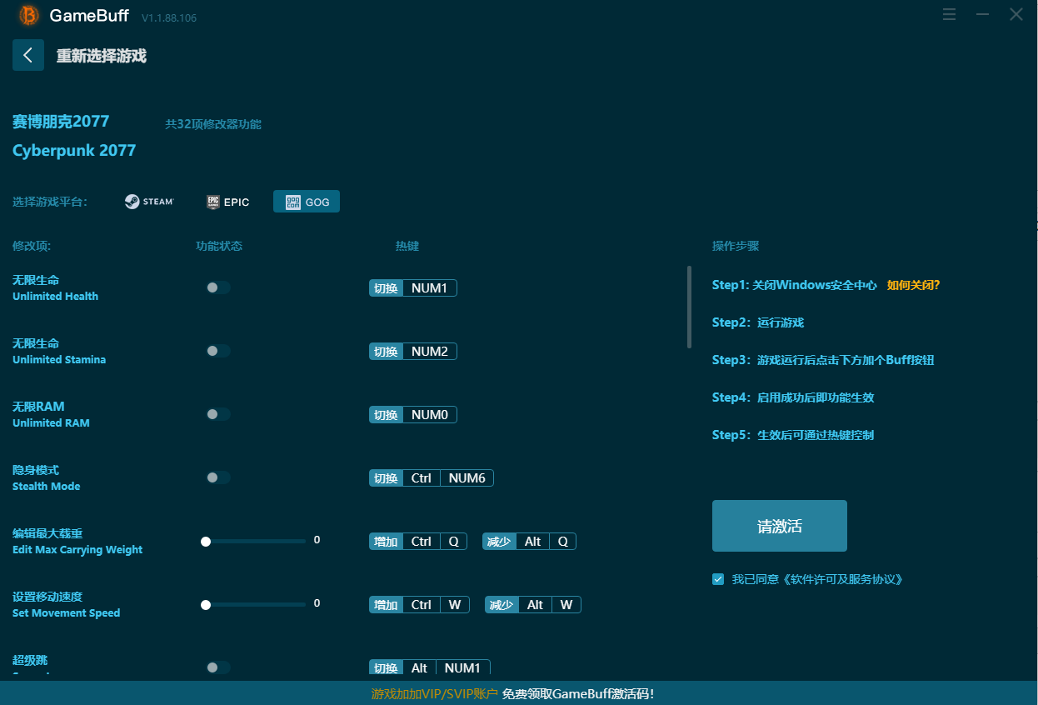Screen dimensions: 1038x705
Task: Toggle Unlimited RAM switch
Action: [218, 414]
